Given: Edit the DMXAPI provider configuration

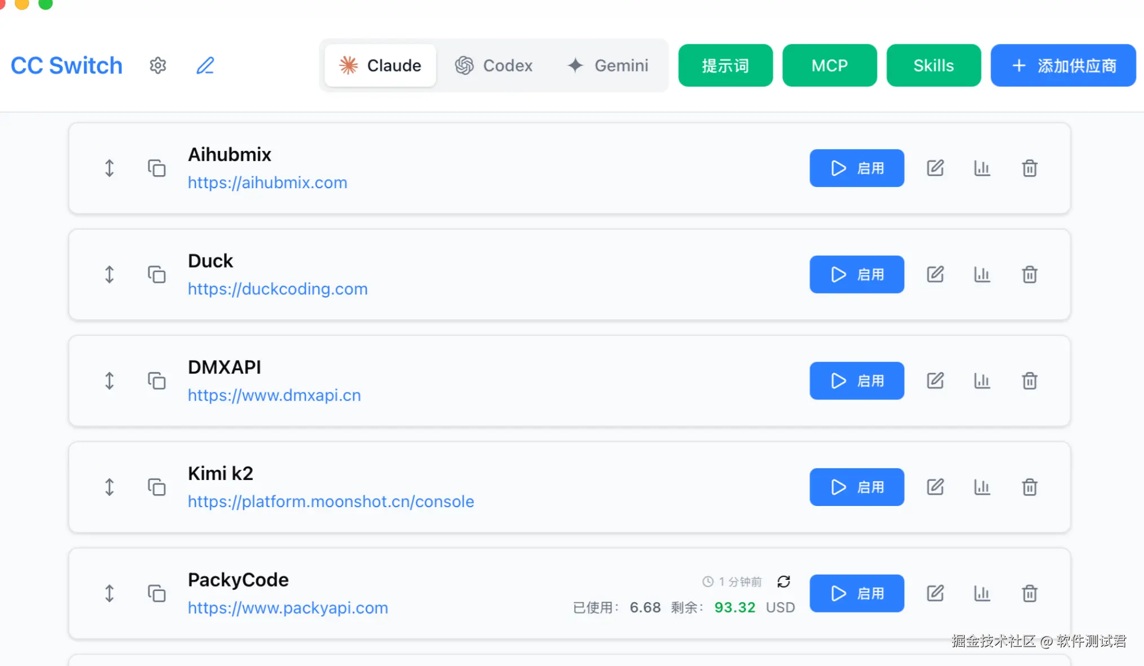Looking at the screenshot, I should click(x=935, y=381).
